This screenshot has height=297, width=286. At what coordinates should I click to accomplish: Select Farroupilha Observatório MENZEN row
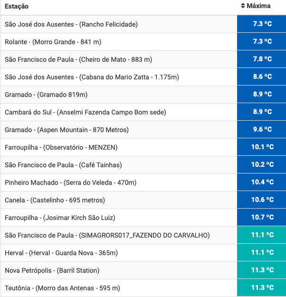coord(143,147)
